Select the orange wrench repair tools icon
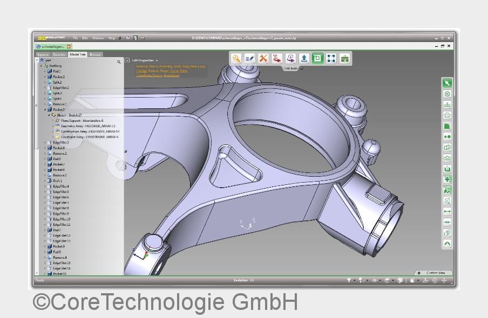This screenshot has width=488, height=318. [x=263, y=58]
